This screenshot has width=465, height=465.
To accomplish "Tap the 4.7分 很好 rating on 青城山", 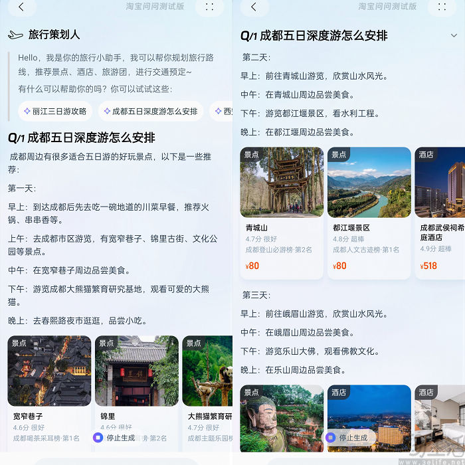I will [x=261, y=239].
